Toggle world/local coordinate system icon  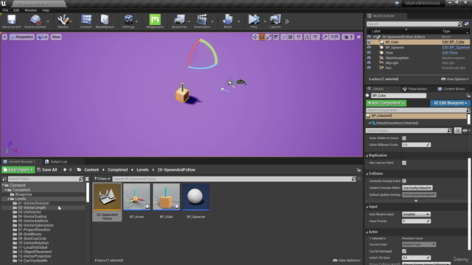point(276,37)
